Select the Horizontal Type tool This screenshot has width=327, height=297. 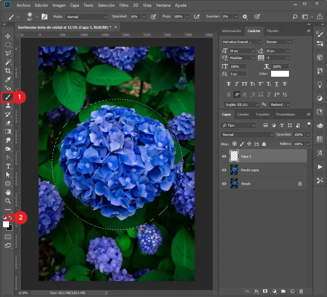[x=8, y=166]
